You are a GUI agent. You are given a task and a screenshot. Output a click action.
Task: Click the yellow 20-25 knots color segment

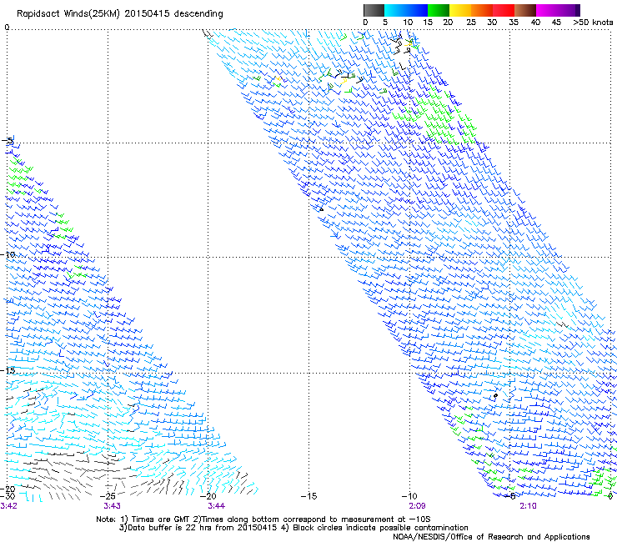(x=460, y=10)
